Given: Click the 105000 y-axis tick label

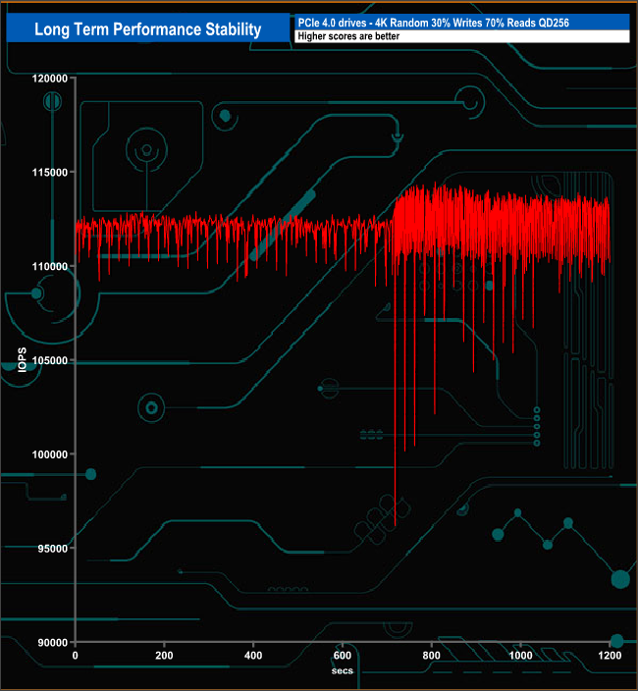Looking at the screenshot, I should pyautogui.click(x=46, y=360).
